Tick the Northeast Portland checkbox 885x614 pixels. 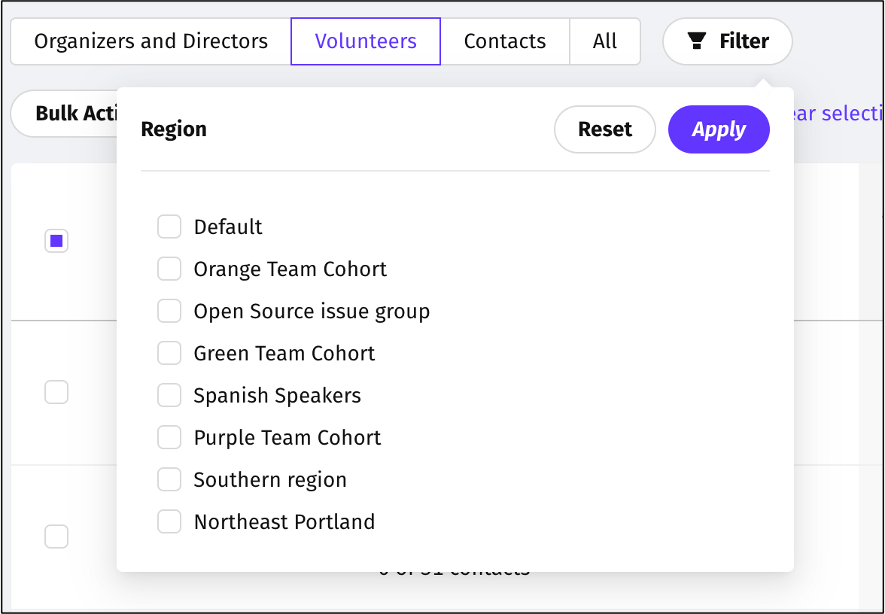169,521
